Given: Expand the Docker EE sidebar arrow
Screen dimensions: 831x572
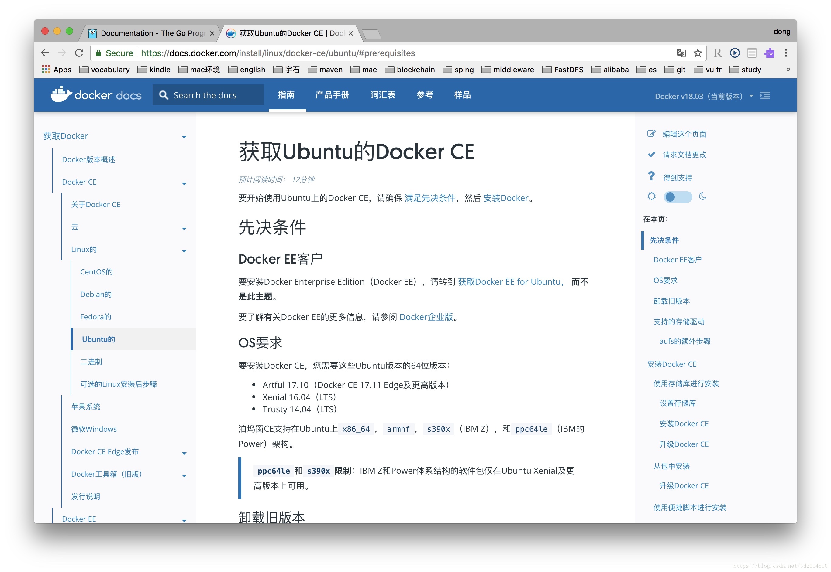Looking at the screenshot, I should (x=184, y=521).
